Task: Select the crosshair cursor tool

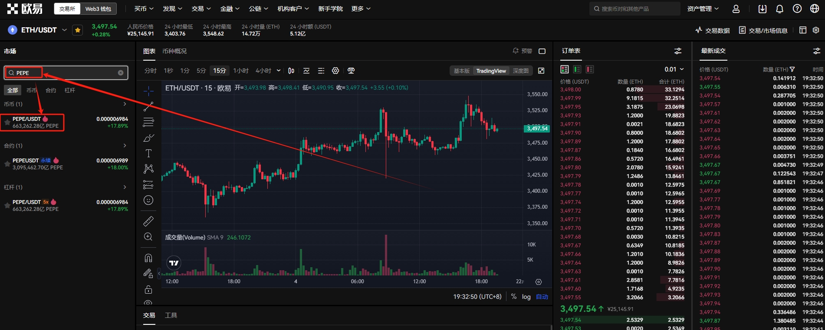Action: coord(148,91)
